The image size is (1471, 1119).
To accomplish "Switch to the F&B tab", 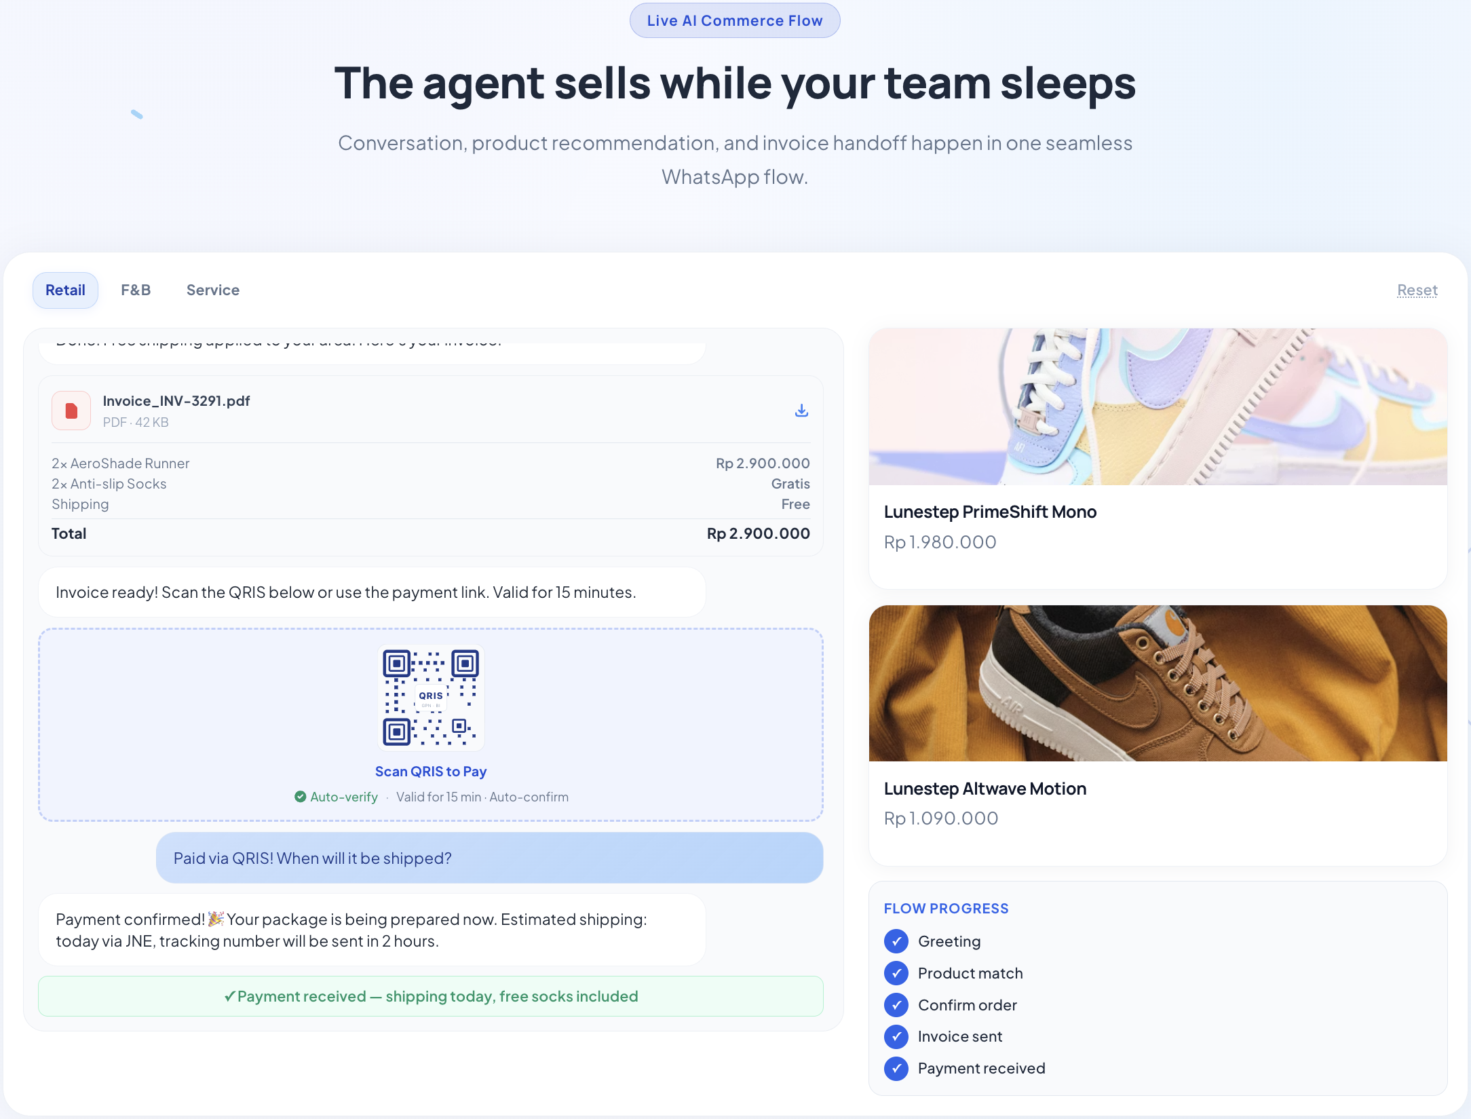I will 136,290.
